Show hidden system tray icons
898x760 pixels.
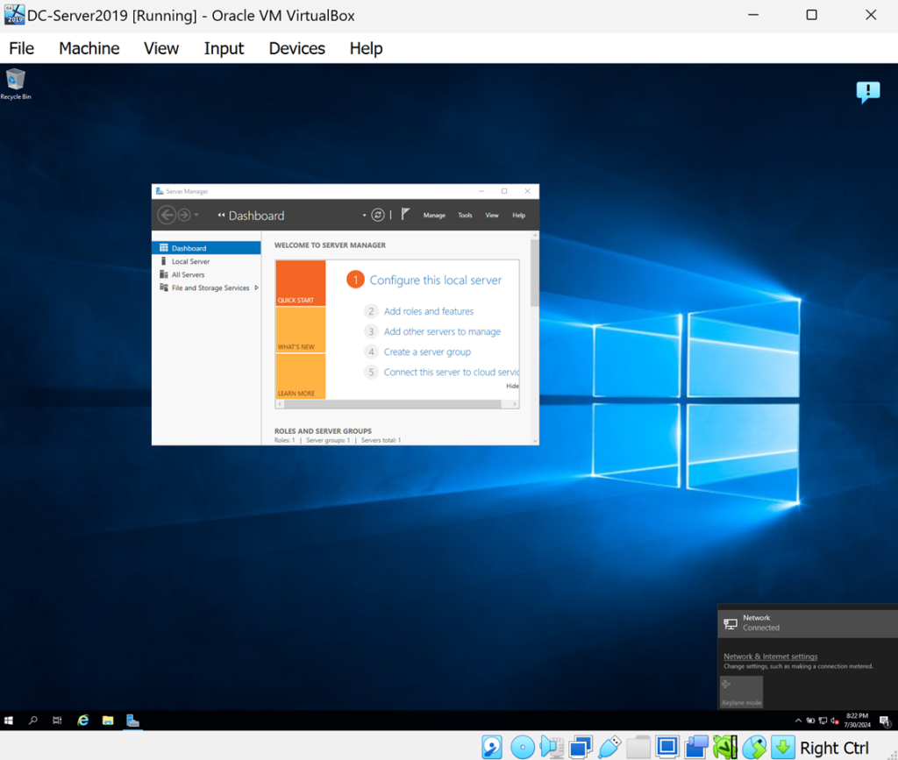tap(798, 721)
